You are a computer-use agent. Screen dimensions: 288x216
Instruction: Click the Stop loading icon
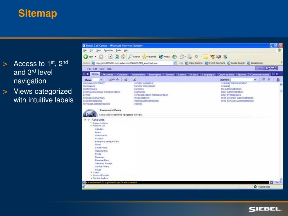(x=110, y=57)
